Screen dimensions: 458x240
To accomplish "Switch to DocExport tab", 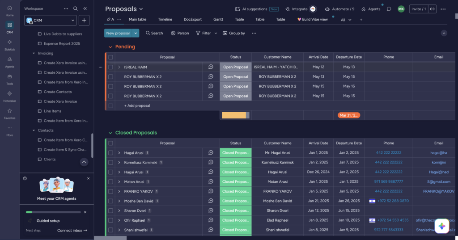I will coord(193,20).
